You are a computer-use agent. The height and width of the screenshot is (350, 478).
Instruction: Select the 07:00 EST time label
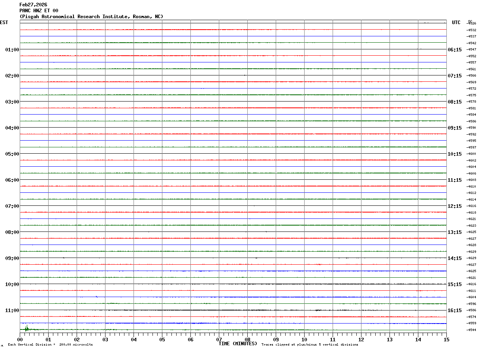pos(12,206)
